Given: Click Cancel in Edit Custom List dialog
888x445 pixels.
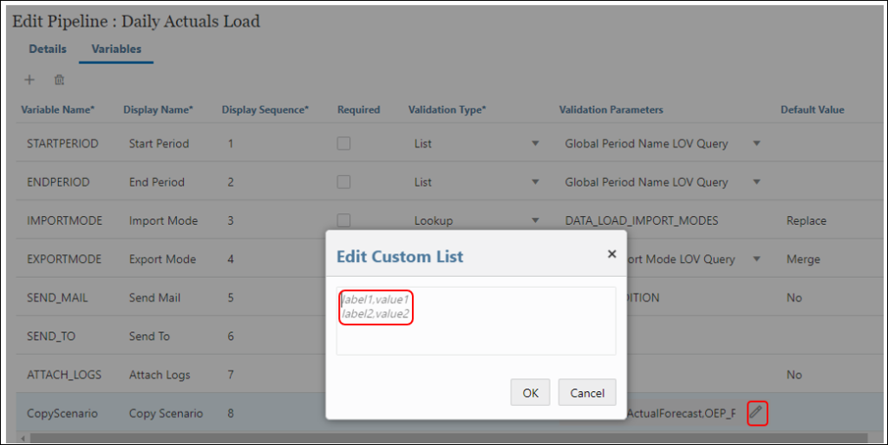Looking at the screenshot, I should coord(587,393).
